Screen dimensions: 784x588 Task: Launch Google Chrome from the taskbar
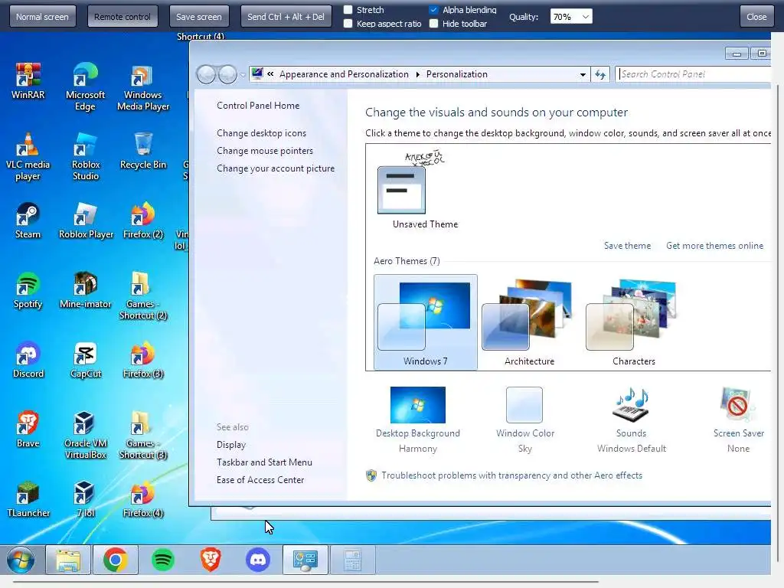(x=116, y=560)
